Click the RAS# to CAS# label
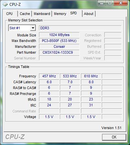Image resolution: width=130 pixels, height=145 pixels. [24, 88]
